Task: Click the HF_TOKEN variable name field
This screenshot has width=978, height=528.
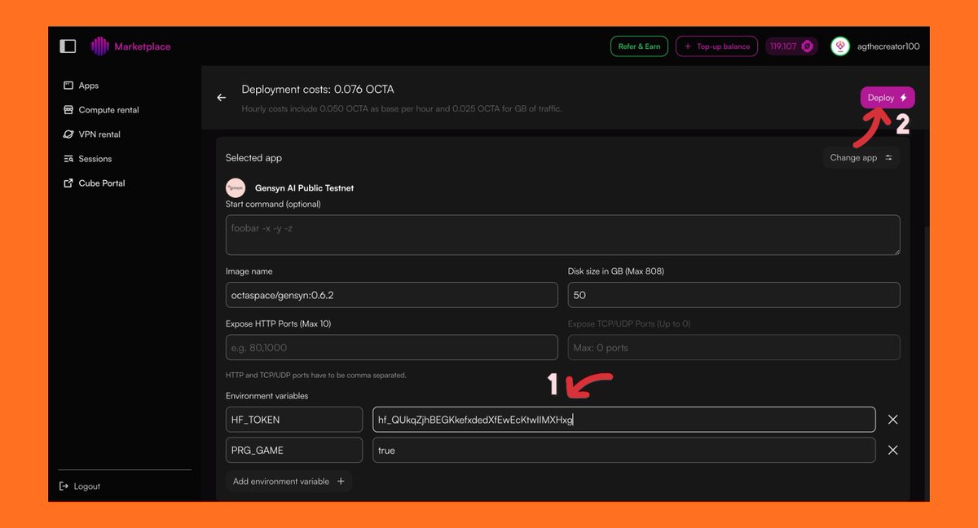Action: tap(294, 420)
